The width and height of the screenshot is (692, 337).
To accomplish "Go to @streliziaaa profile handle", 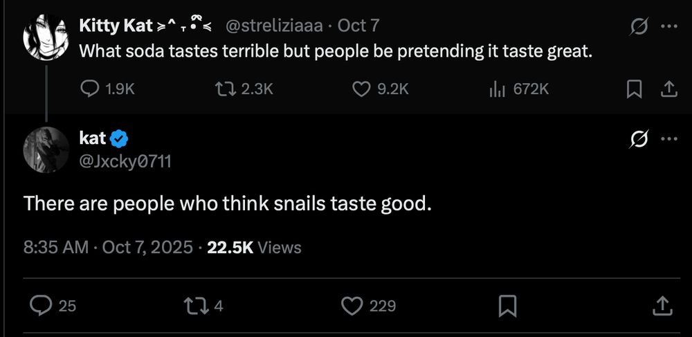I will pyautogui.click(x=274, y=26).
